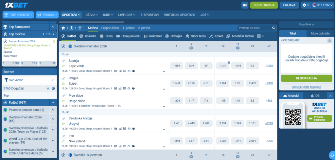Screen dimensions: 335x160
Task: Favorite Top mečevi Svetsko Prvenstvo star
Action: [x=54, y=41]
